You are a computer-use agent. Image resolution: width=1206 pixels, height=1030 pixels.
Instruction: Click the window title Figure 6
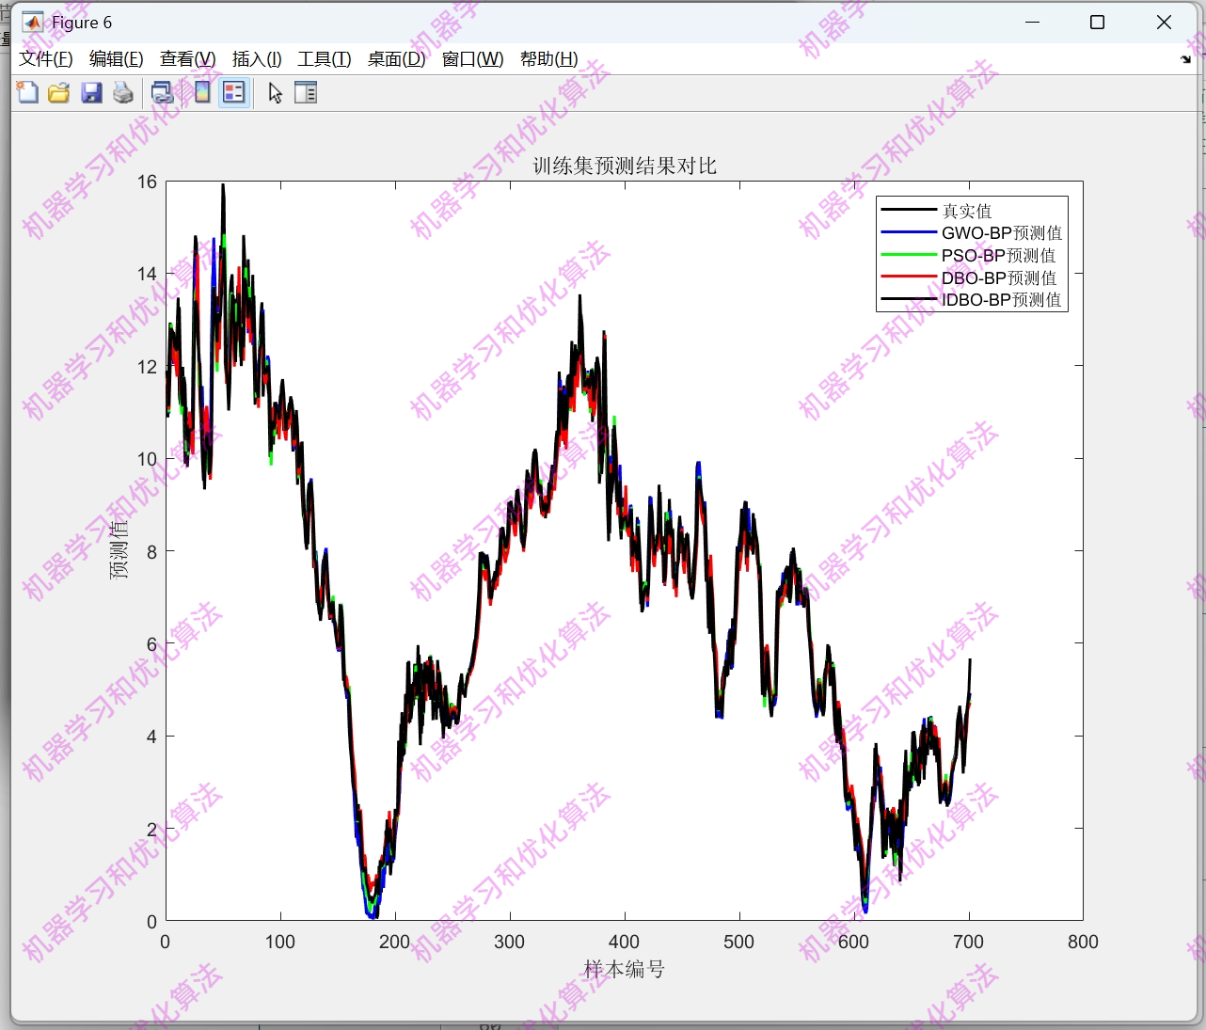82,23
